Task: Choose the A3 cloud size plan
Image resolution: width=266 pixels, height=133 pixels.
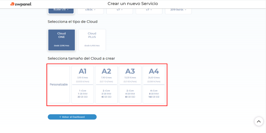Action: point(130,85)
